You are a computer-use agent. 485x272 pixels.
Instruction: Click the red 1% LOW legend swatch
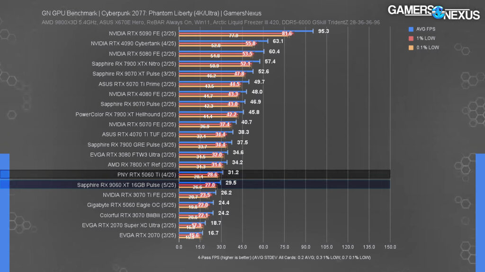411,38
